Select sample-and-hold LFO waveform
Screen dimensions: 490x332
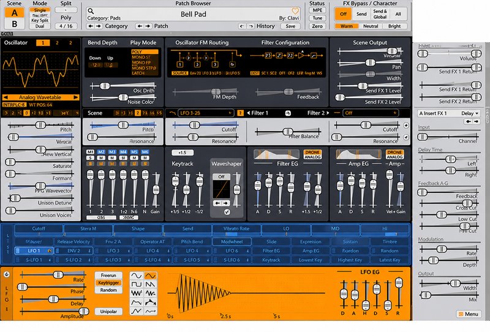pos(151,293)
